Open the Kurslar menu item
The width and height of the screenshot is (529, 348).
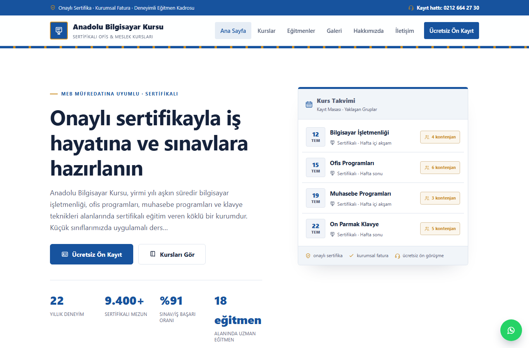click(x=266, y=31)
